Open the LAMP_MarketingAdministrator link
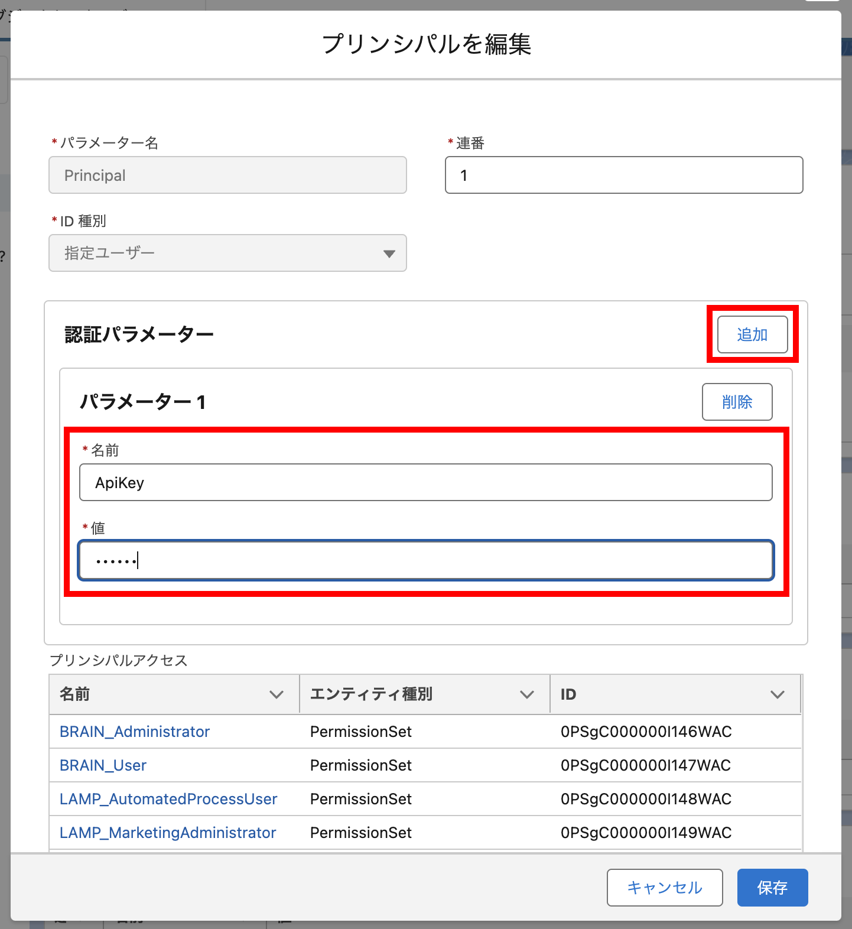The width and height of the screenshot is (852, 929). [168, 833]
